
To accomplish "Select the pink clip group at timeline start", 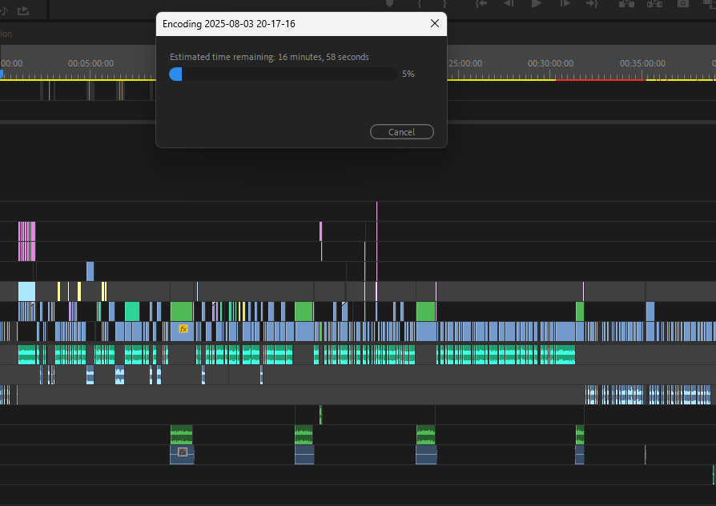I will pyautogui.click(x=26, y=240).
